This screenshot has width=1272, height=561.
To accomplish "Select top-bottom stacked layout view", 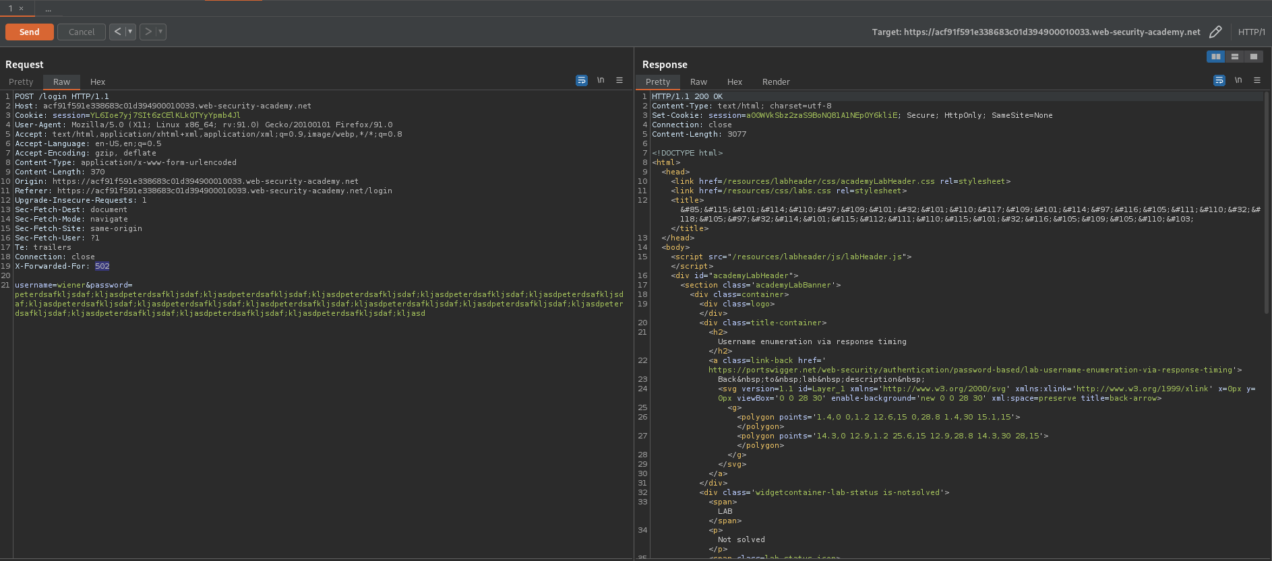I will click(1235, 57).
